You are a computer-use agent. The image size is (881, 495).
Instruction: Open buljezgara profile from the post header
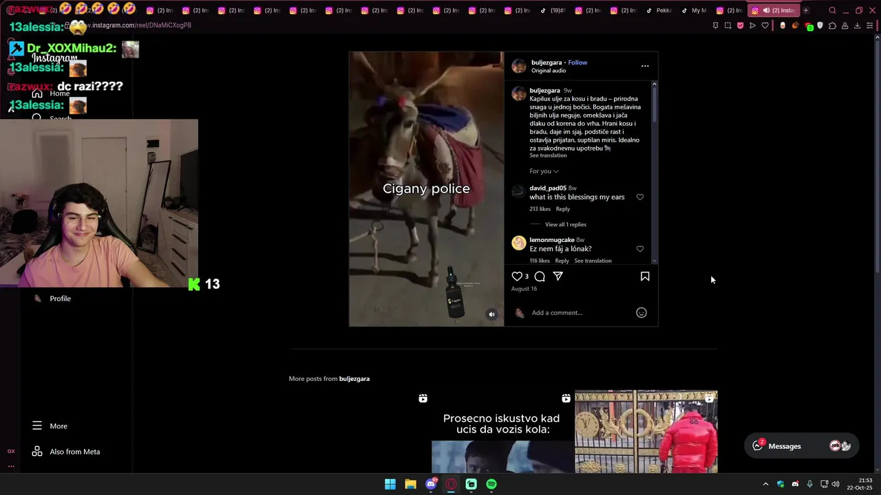[546, 63]
